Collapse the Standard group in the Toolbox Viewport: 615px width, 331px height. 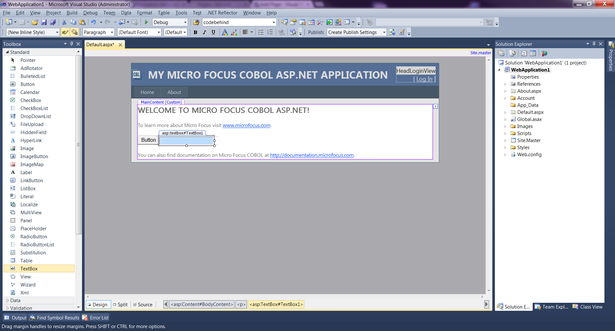click(7, 52)
